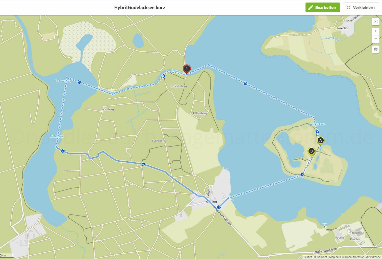Click the route arrow below the Gudelacksee label
The height and width of the screenshot is (259, 382).
point(317,132)
